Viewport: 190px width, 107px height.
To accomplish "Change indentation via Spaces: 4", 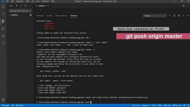I will point(146,106).
